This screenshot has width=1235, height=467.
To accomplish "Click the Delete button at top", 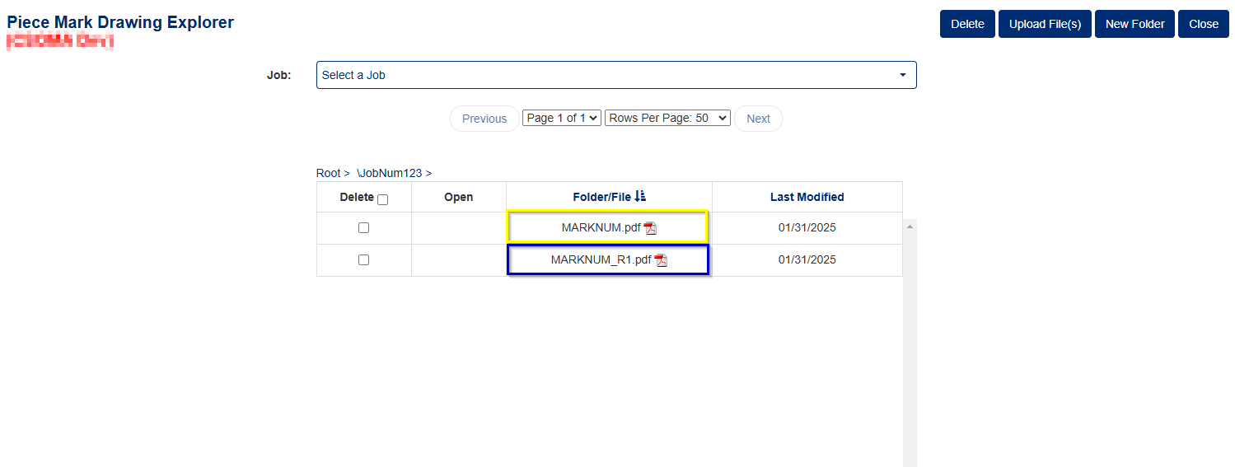I will click(967, 24).
